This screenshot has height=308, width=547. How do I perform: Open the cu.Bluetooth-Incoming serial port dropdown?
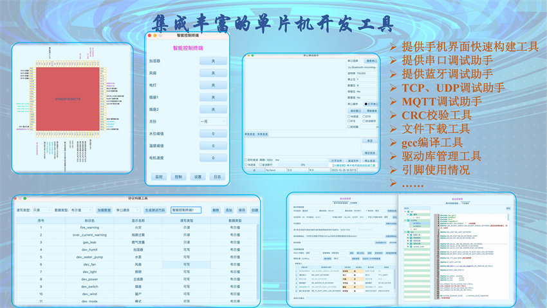(364, 67)
